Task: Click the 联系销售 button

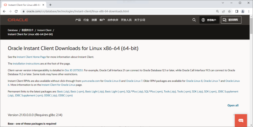Action: (x=231, y=20)
